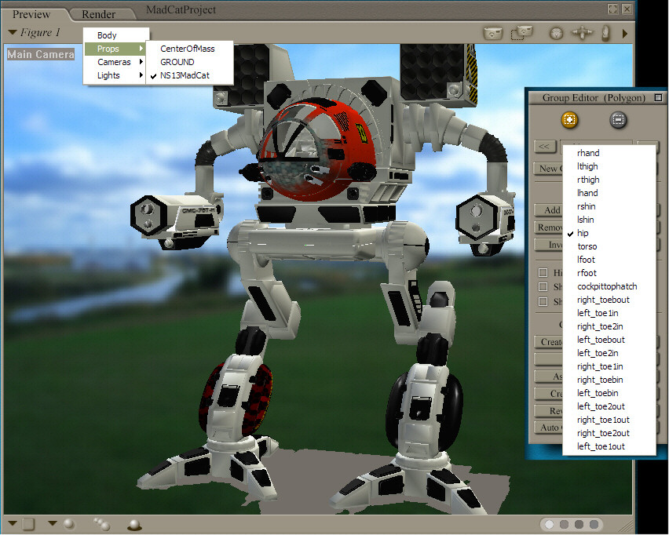Expand the Cameras submenu under Render
Screen dimensions: 669x535
pos(115,61)
